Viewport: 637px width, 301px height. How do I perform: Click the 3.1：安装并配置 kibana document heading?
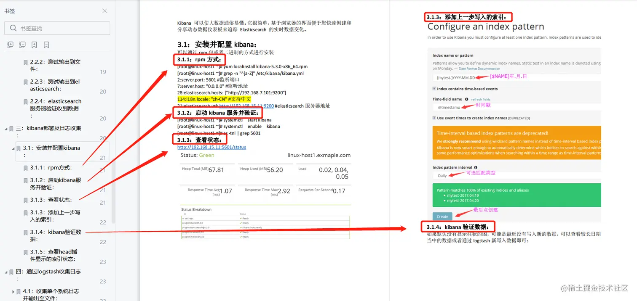217,44
